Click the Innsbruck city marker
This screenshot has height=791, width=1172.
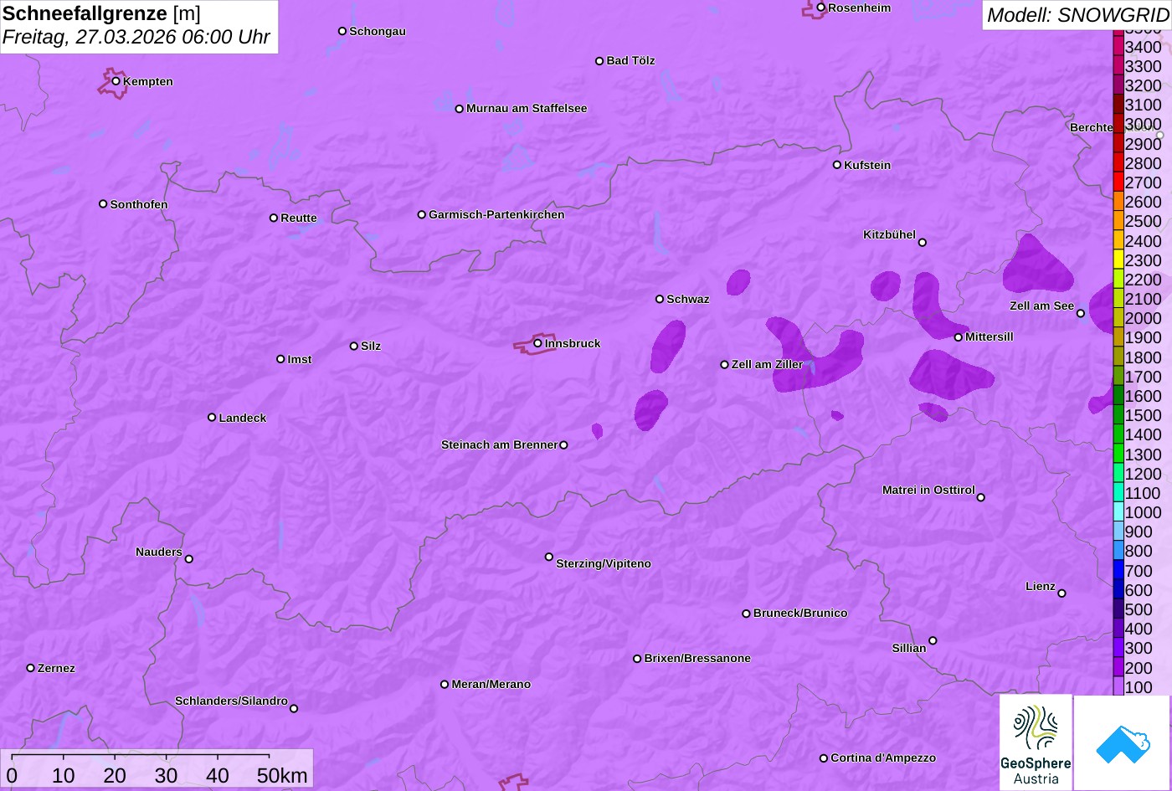pos(537,343)
